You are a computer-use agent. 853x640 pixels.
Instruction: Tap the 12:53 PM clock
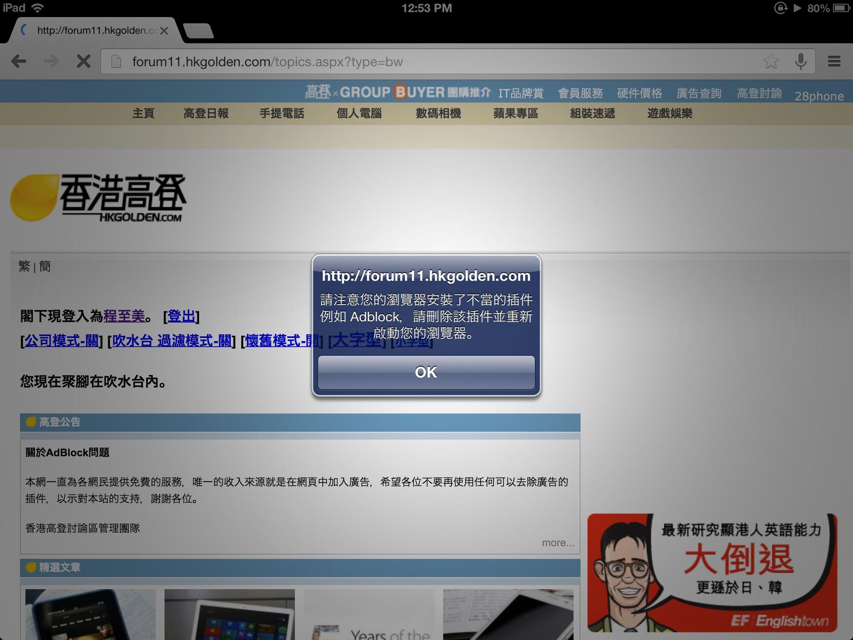point(426,8)
